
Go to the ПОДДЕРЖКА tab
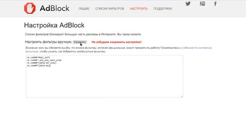click(163, 8)
